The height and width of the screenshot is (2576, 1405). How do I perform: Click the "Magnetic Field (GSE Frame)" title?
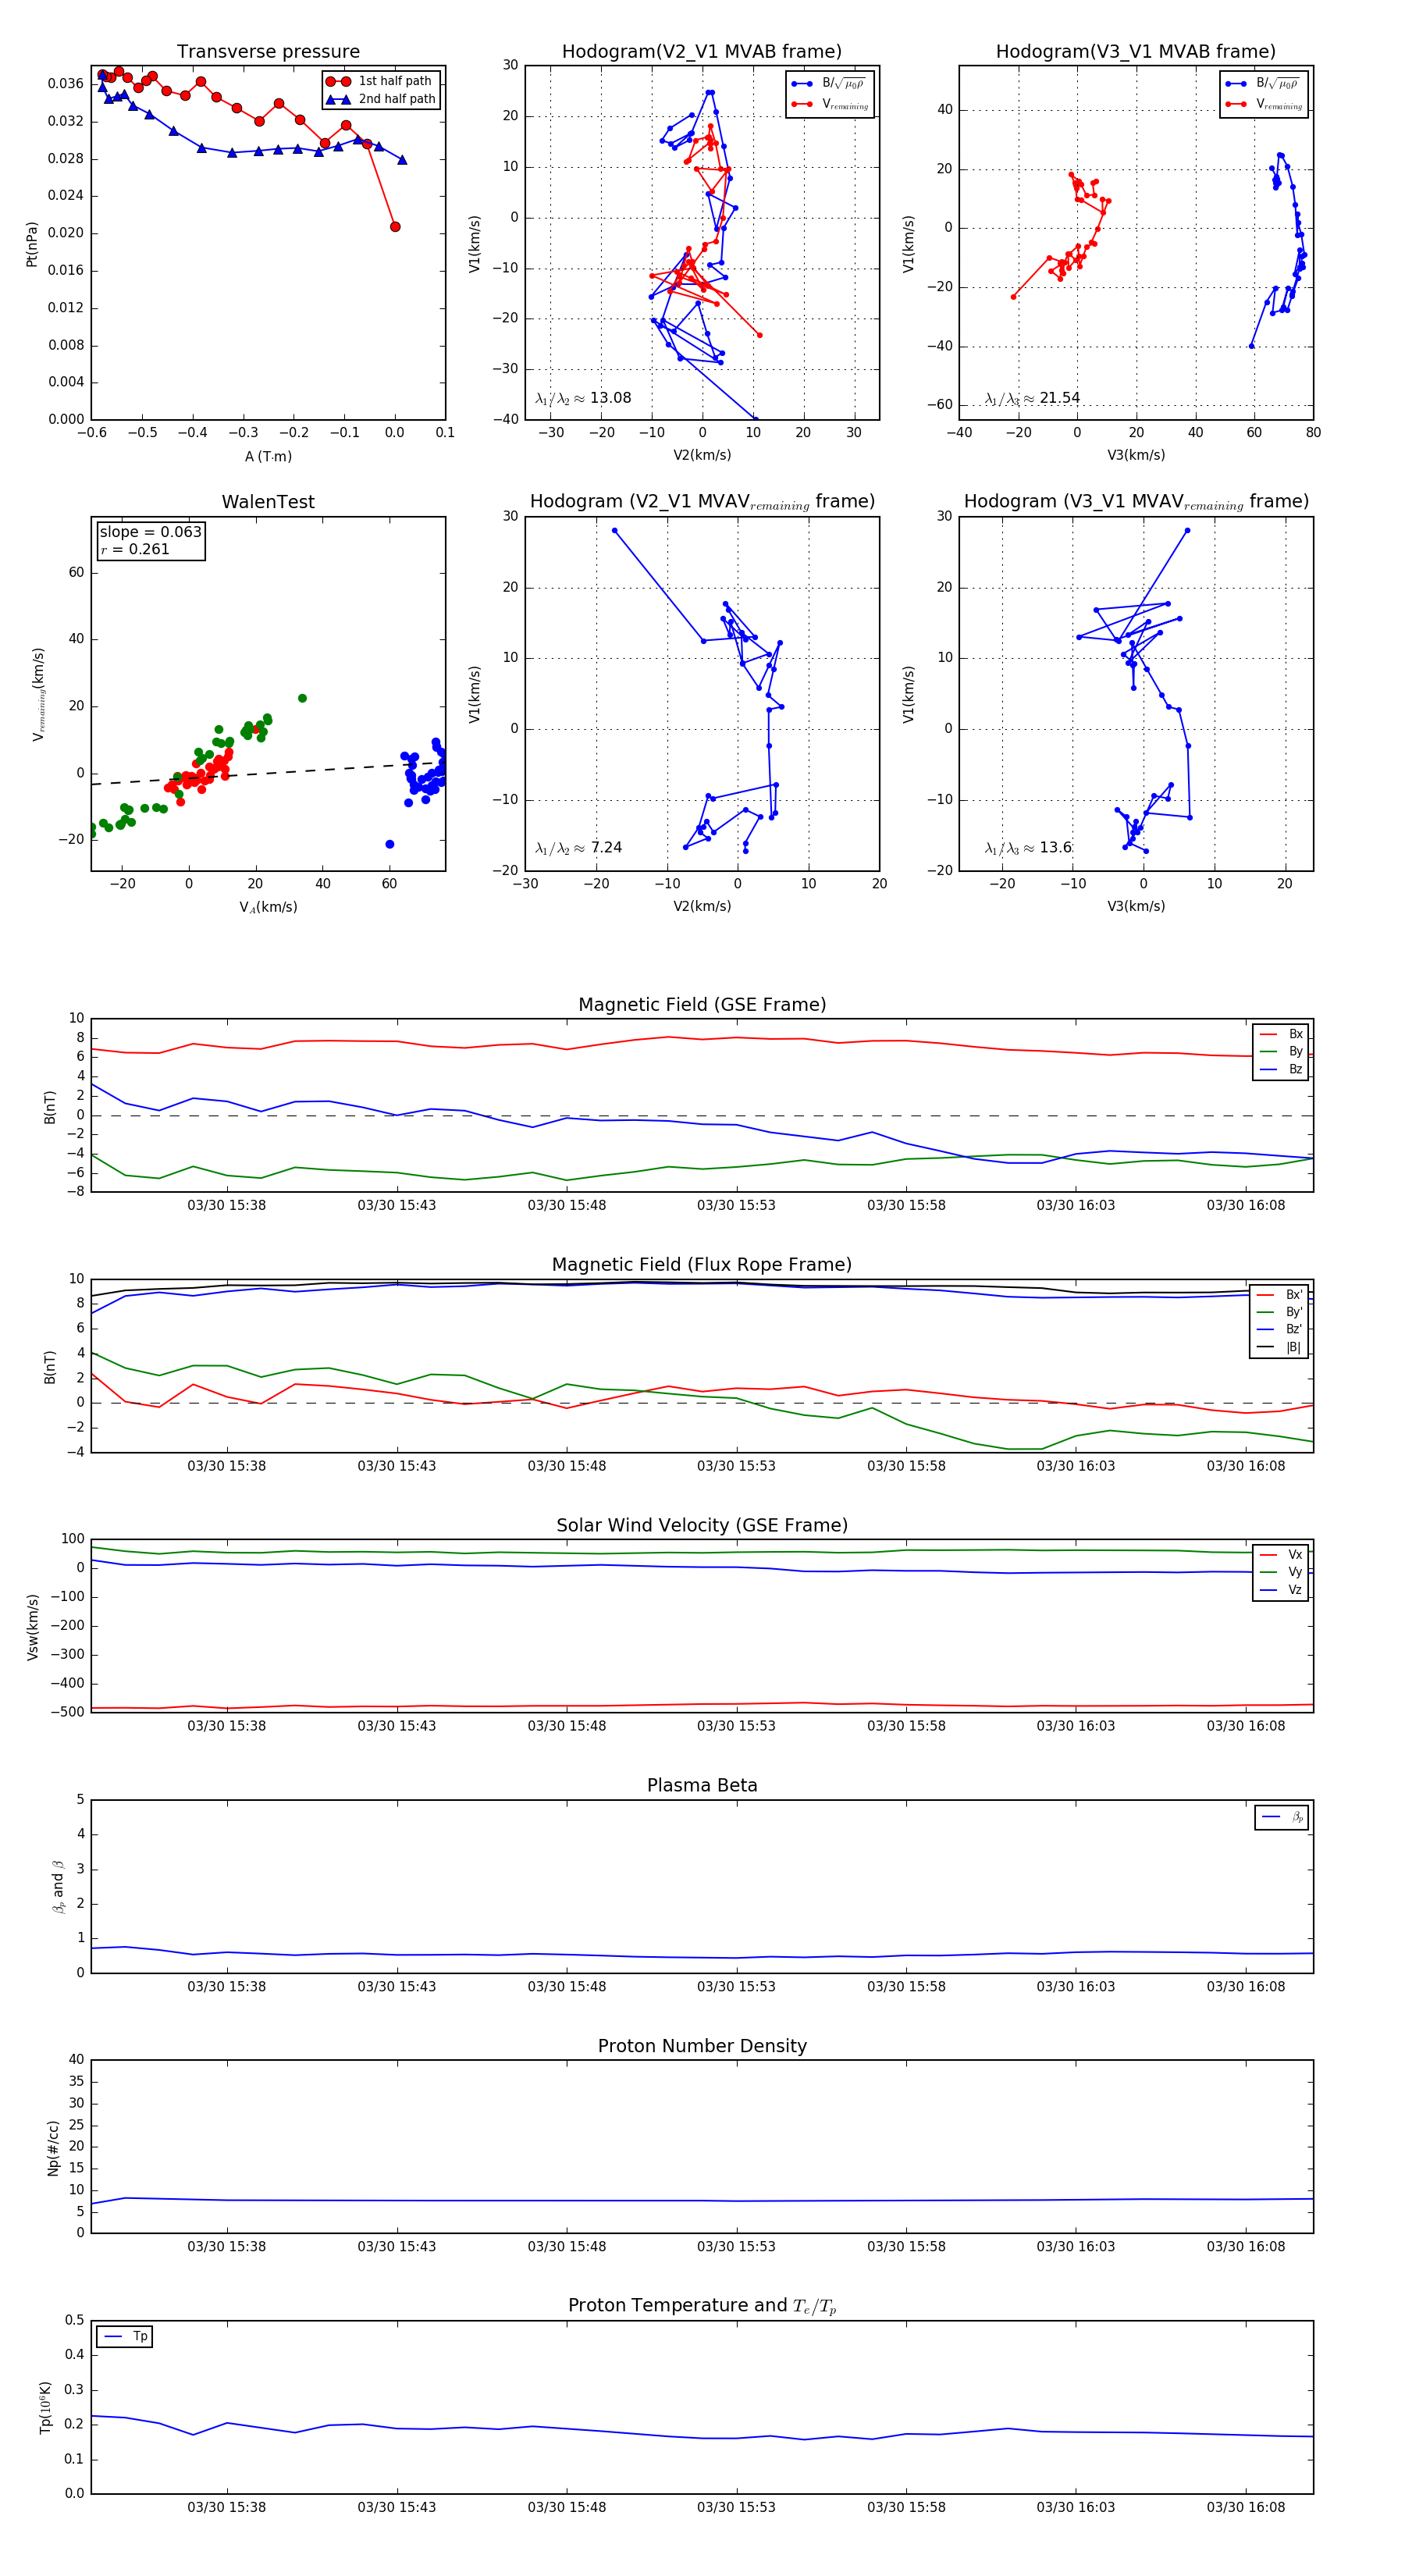(702, 1005)
